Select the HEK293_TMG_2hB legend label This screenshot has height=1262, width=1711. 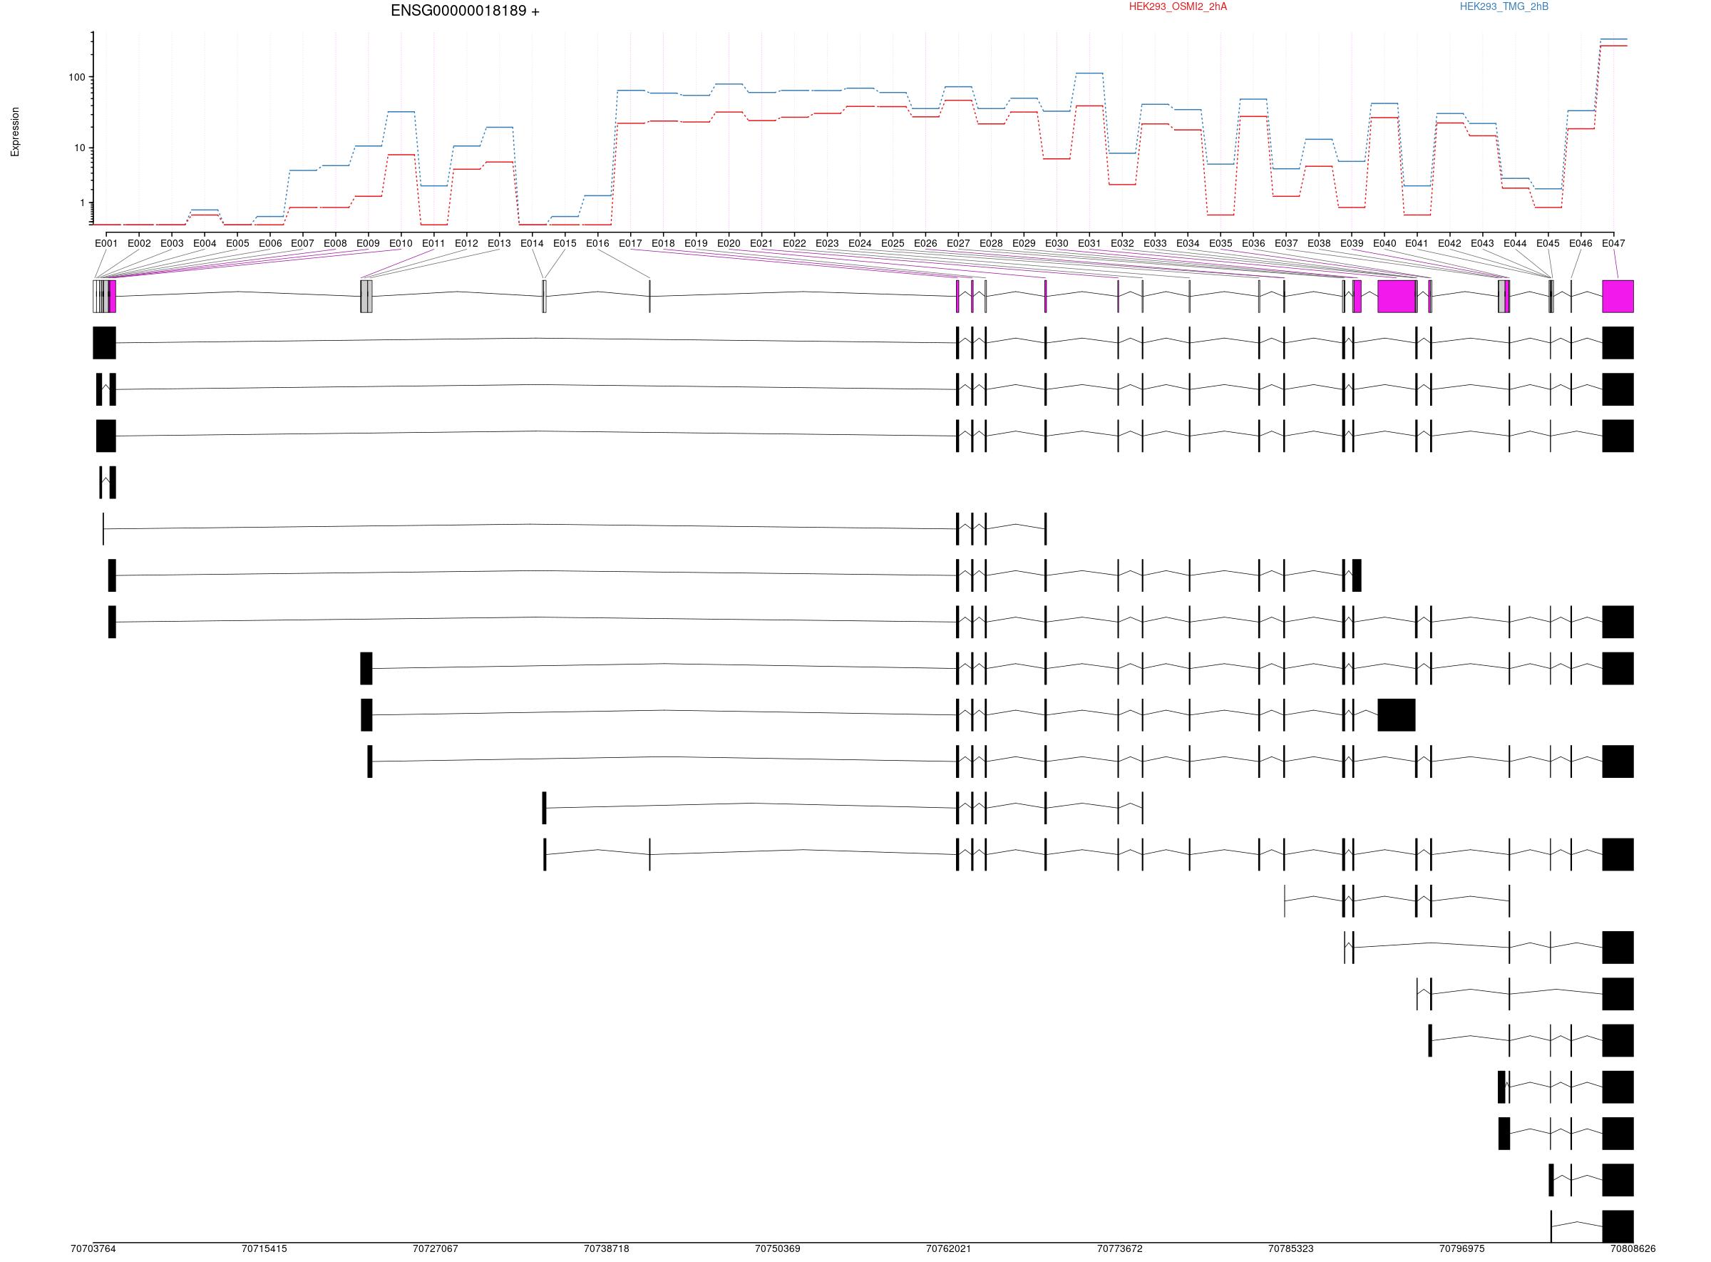click(x=1504, y=7)
